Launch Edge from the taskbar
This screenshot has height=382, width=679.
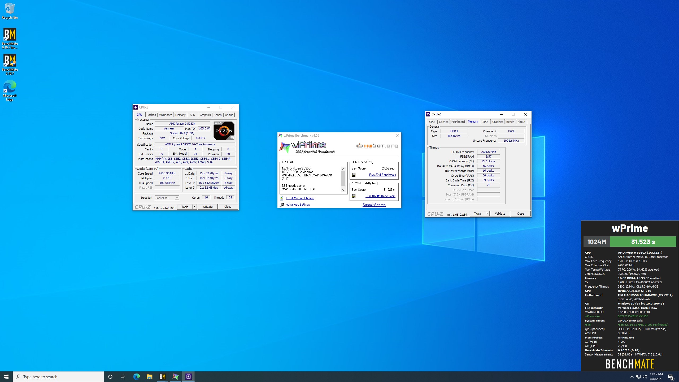(136, 377)
